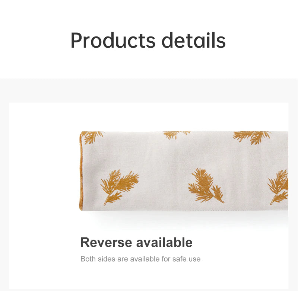
Task: Click the mustard-yellow folded edge of the fabric
Action: coord(81,171)
